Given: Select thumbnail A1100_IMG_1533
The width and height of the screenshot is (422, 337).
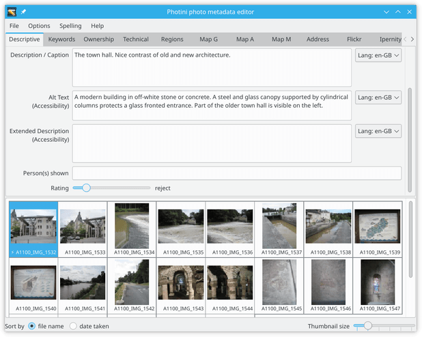Looking at the screenshot, I should coord(83,229).
